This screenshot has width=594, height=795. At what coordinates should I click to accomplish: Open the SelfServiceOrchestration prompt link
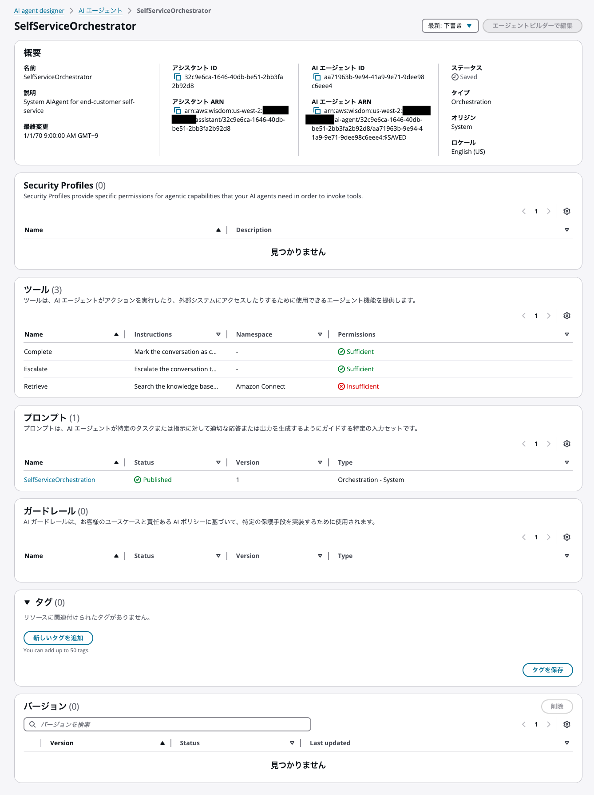point(59,480)
